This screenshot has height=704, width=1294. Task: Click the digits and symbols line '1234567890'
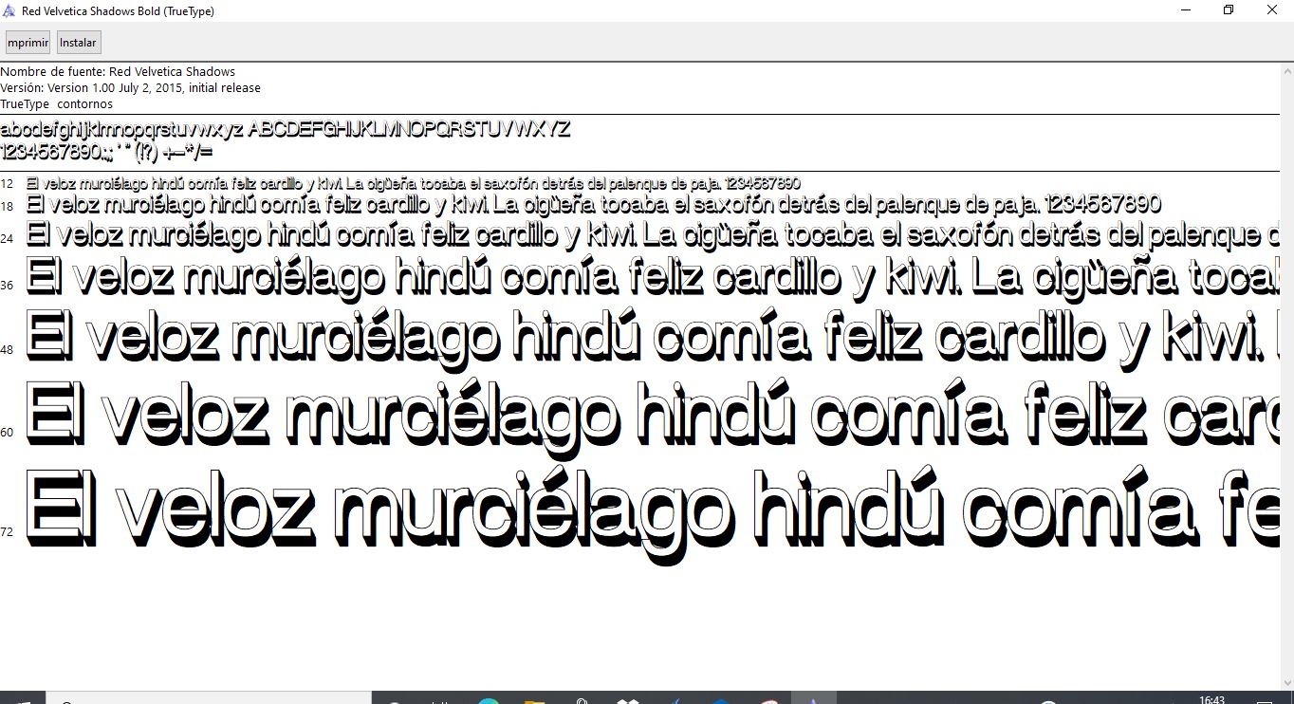pyautogui.click(x=106, y=152)
